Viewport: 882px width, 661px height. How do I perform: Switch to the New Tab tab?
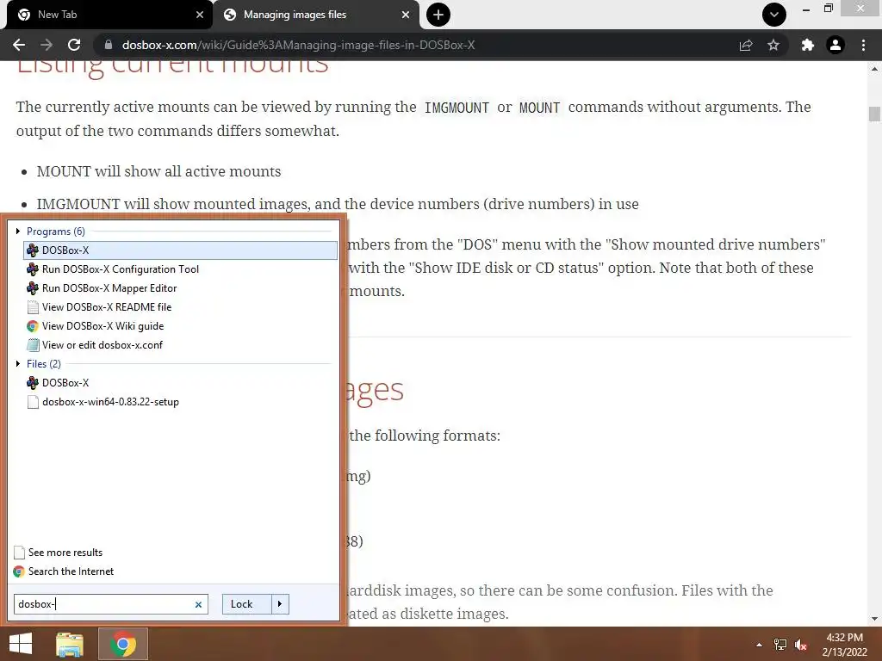click(107, 15)
